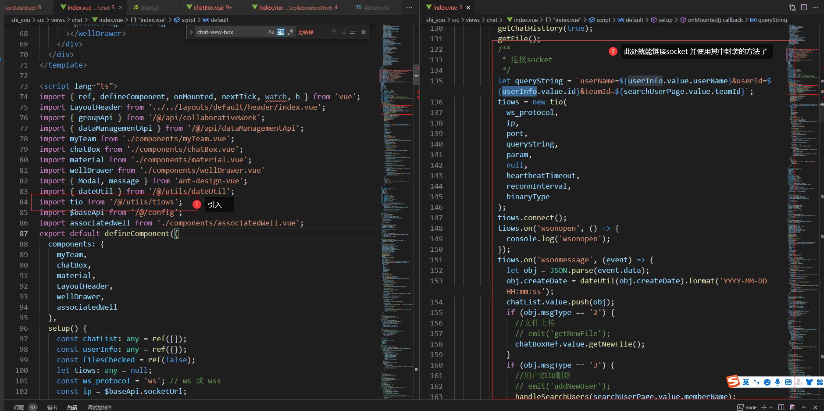Toggle Match Whole Word in find widget
Screen dimensions: 824x411
[x=281, y=32]
